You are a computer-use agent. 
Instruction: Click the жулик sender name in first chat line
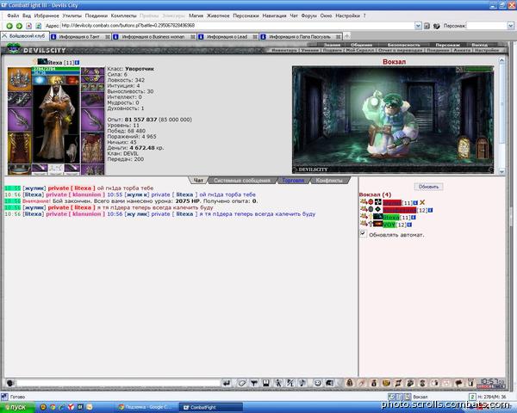click(x=34, y=188)
